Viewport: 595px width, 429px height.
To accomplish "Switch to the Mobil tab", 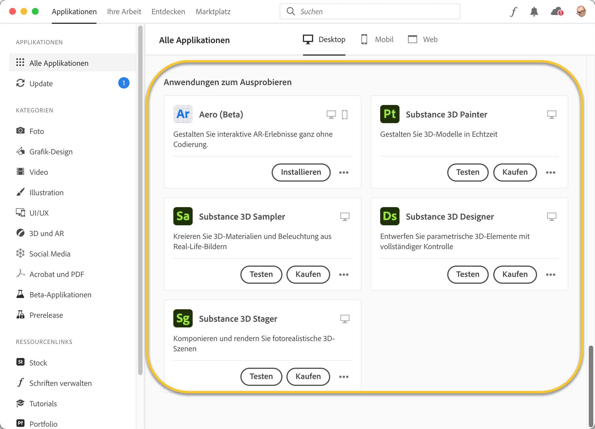I will (x=377, y=39).
